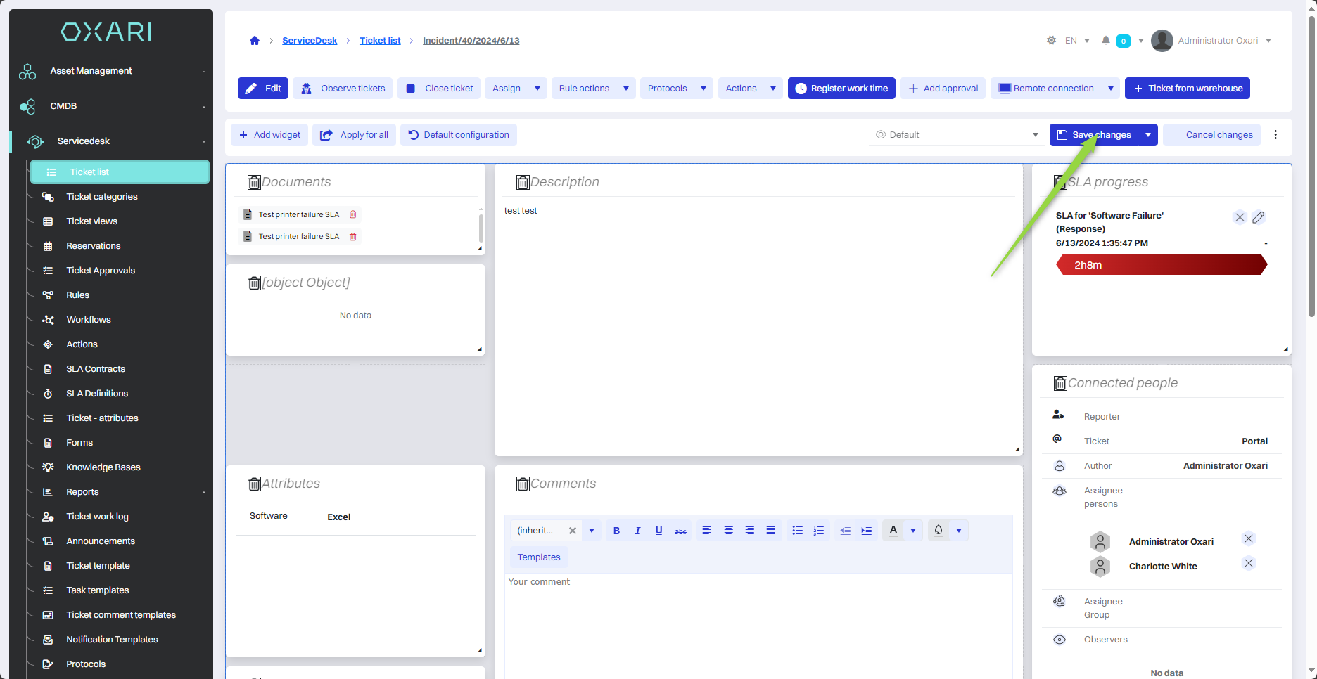Image resolution: width=1317 pixels, height=679 pixels.
Task: Click the Register work time button
Action: tap(841, 89)
